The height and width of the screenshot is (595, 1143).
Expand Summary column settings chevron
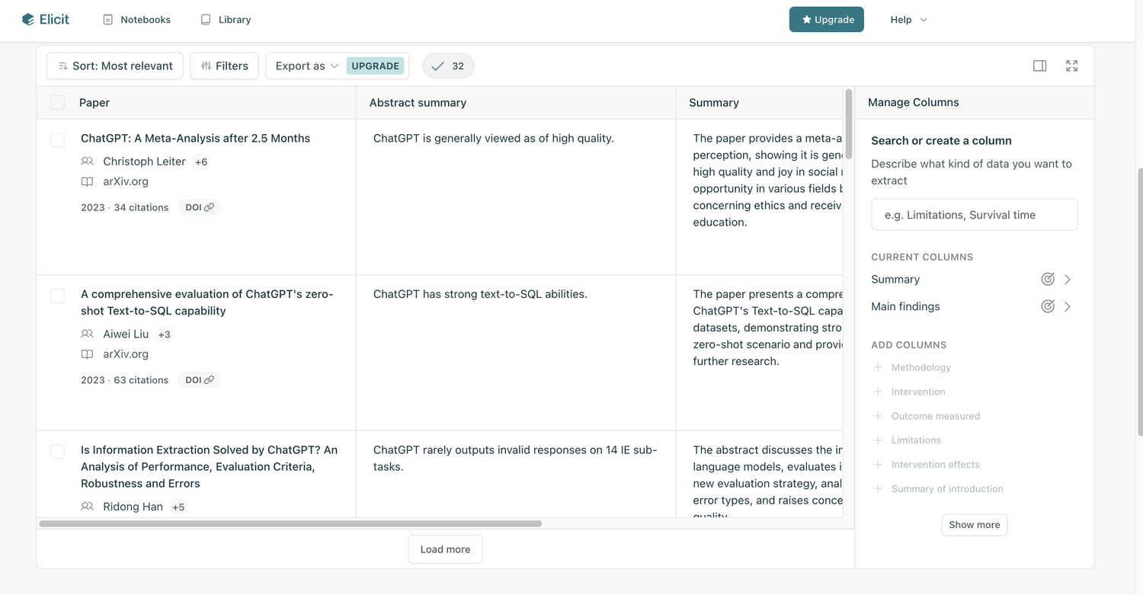coord(1068,280)
